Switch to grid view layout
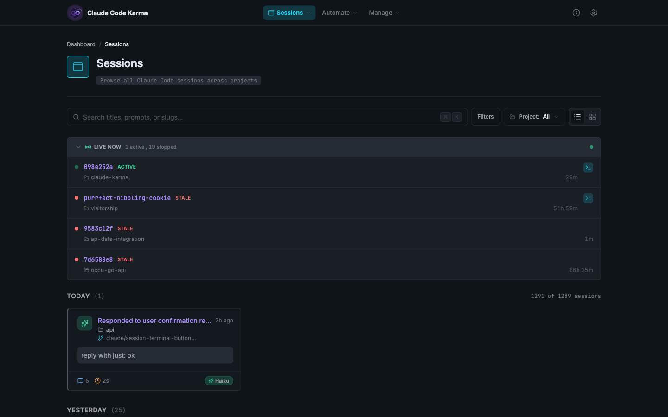 coord(592,117)
